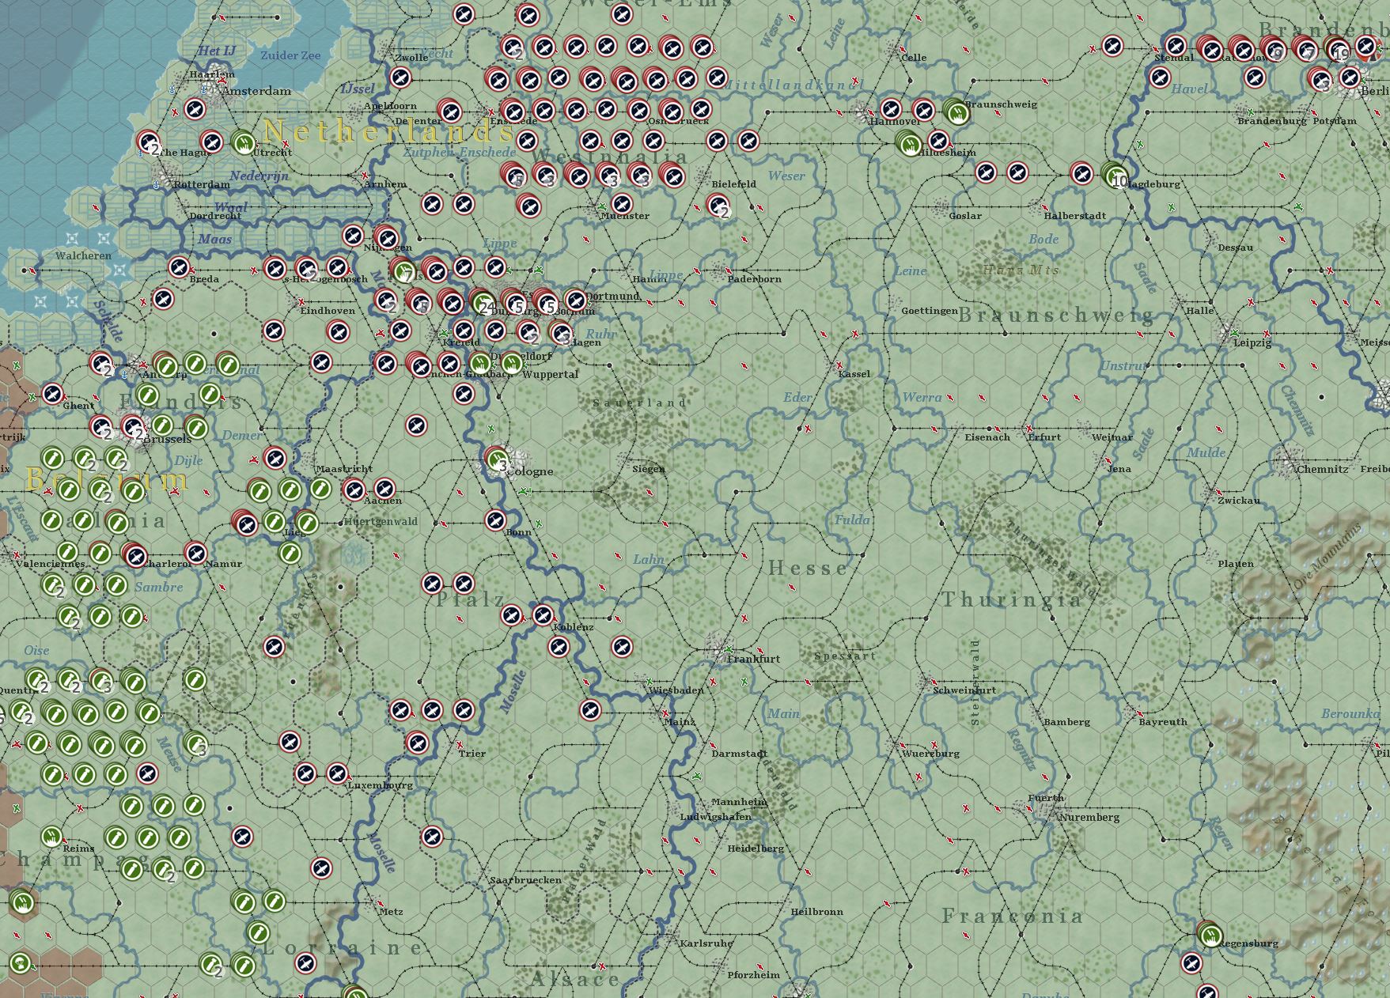Select the air unit above Zwolle
Viewport: 1390px width, 998px height.
(x=464, y=14)
